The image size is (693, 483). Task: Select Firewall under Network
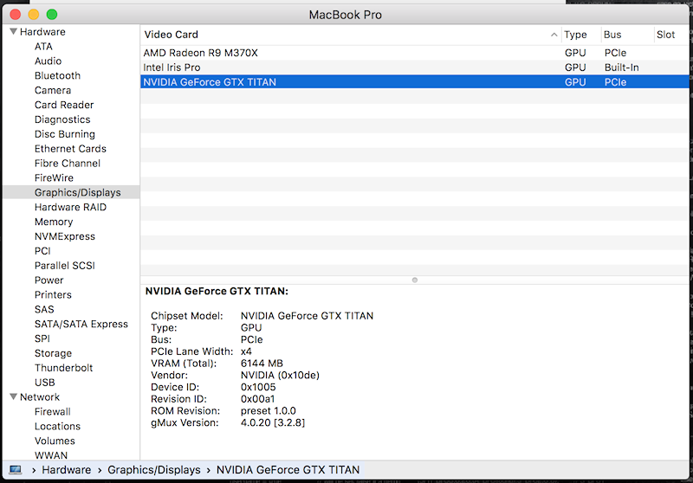pos(53,411)
